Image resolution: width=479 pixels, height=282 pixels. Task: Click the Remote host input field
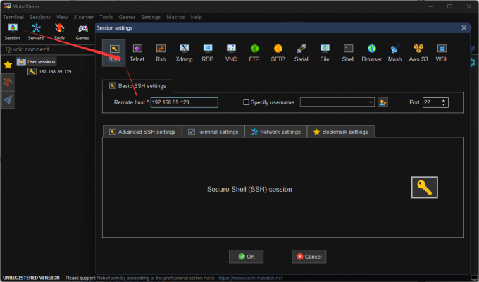coord(185,102)
